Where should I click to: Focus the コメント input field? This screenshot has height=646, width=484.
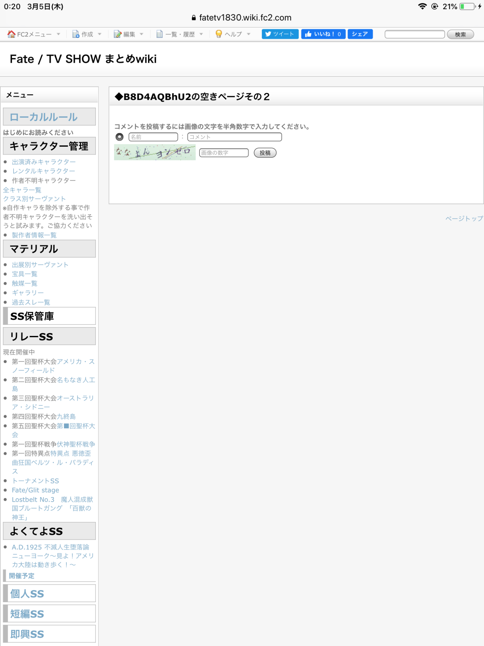click(x=234, y=137)
